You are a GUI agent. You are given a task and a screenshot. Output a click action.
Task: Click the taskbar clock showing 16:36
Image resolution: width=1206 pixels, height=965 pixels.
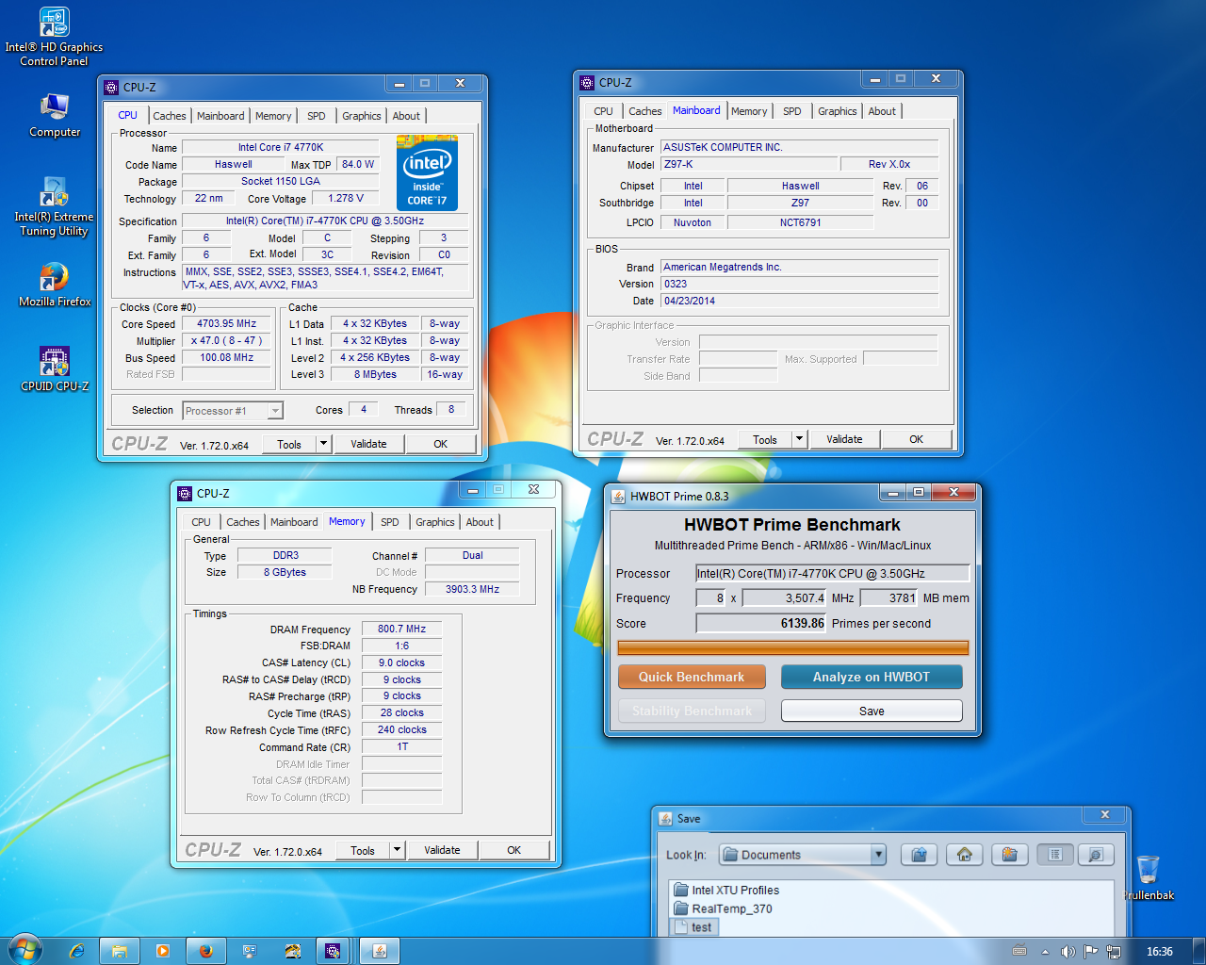click(1159, 952)
